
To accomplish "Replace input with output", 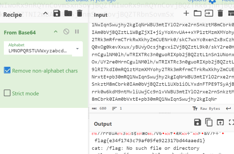I will tap(220, 122).
